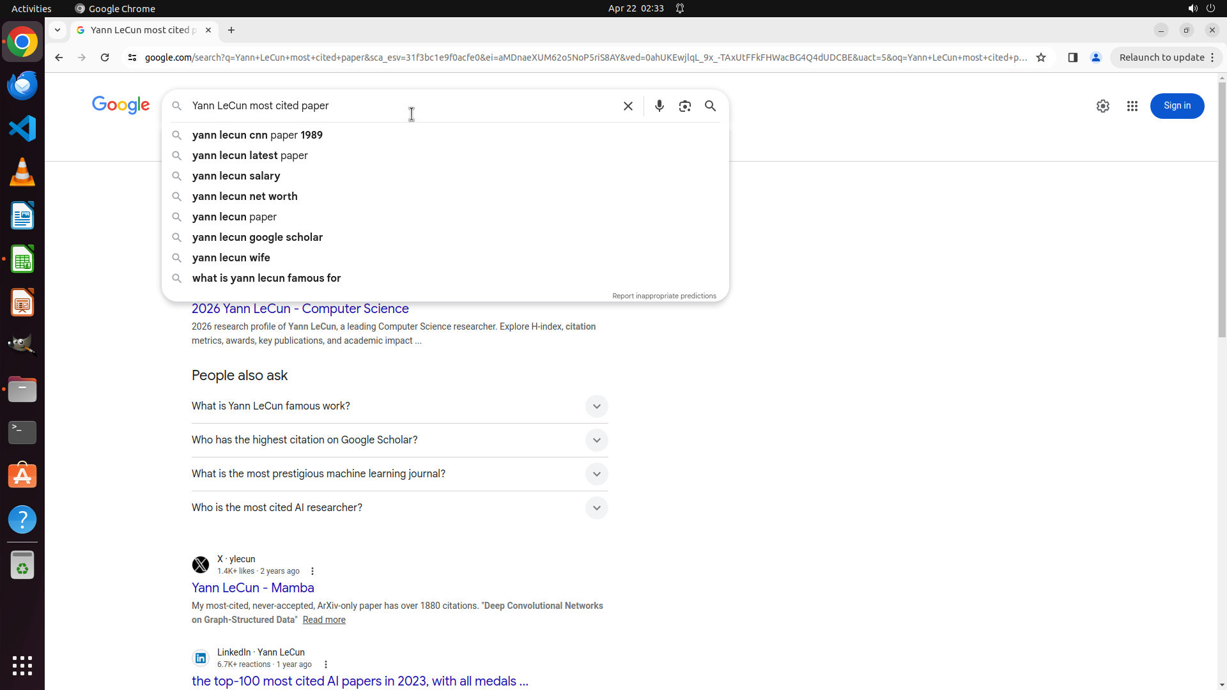Clear the search box text
1227x690 pixels.
click(x=628, y=106)
